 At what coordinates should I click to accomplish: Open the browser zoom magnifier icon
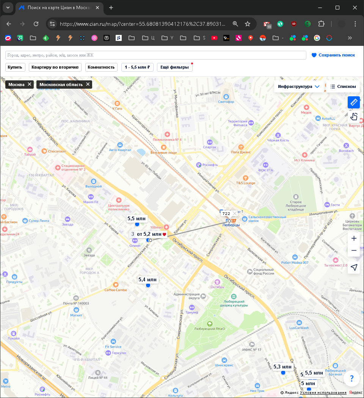pos(235,24)
